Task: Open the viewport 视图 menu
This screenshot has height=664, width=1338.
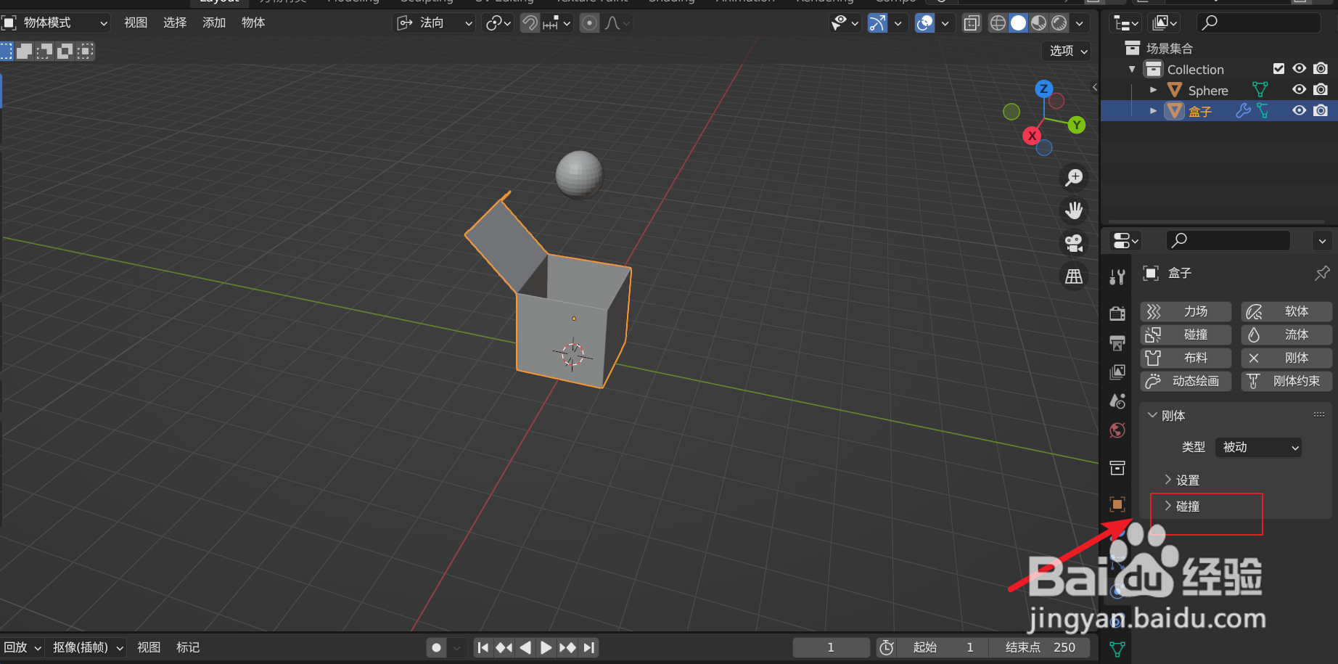Action: (136, 23)
